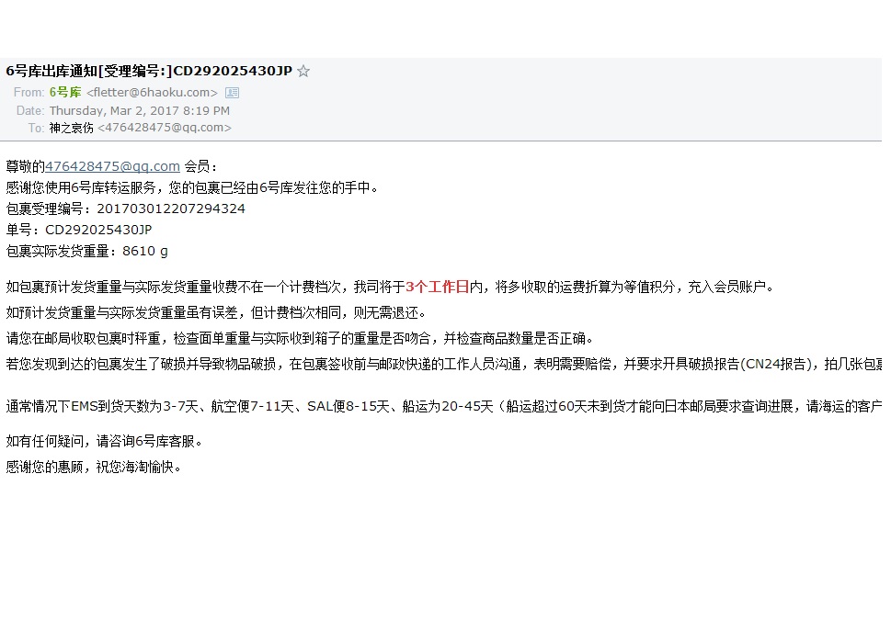Select the sender name 6号库
Image resolution: width=891 pixels, height=643 pixels.
pos(65,92)
